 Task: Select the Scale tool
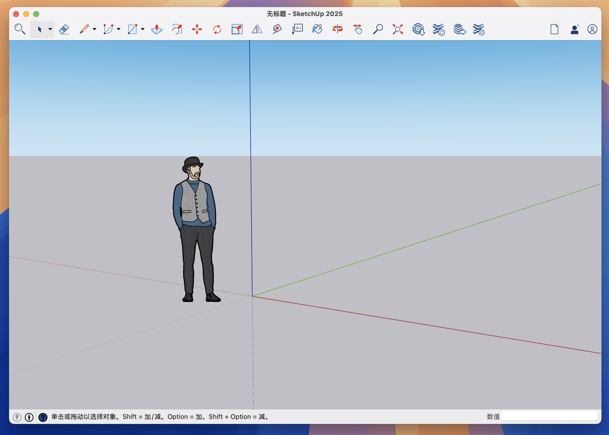coord(237,29)
